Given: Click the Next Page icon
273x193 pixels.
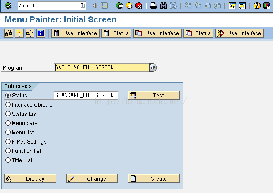Looking at the screenshot, I should 208,6.
